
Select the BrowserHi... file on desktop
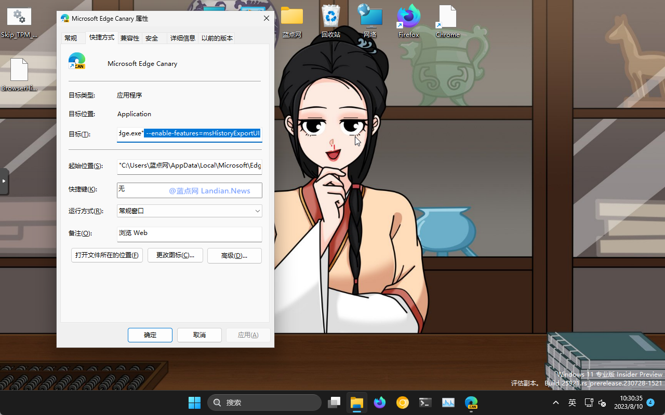[x=19, y=75]
